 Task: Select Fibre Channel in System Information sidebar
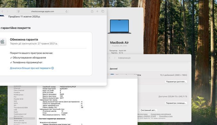click(x=19, y=90)
